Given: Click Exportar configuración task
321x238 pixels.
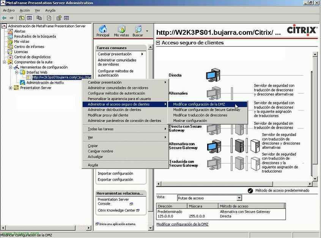Looking at the screenshot, I should (115, 180).
